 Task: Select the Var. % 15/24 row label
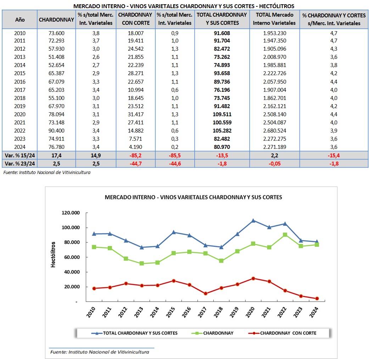[x=20, y=155]
